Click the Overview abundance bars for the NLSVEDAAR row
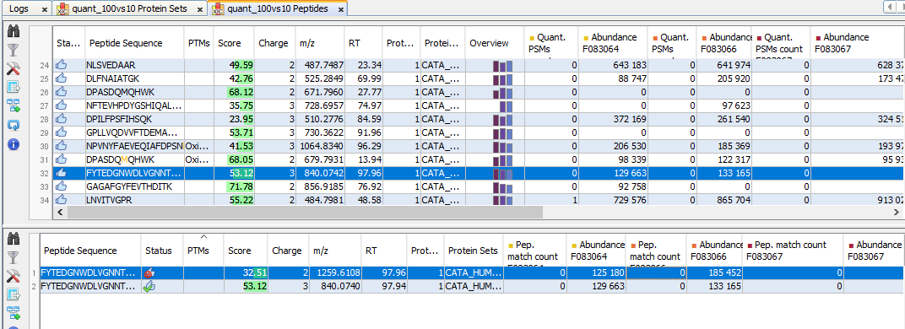The image size is (905, 329). coord(502,66)
